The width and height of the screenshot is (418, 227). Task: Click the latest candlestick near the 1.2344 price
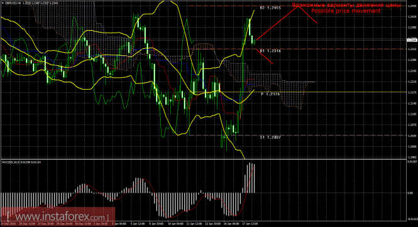255,41
